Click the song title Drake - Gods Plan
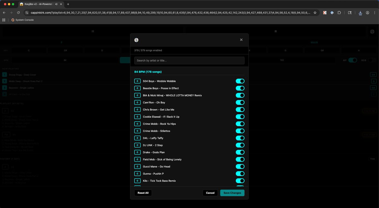The image size is (379, 208). pyautogui.click(x=154, y=152)
